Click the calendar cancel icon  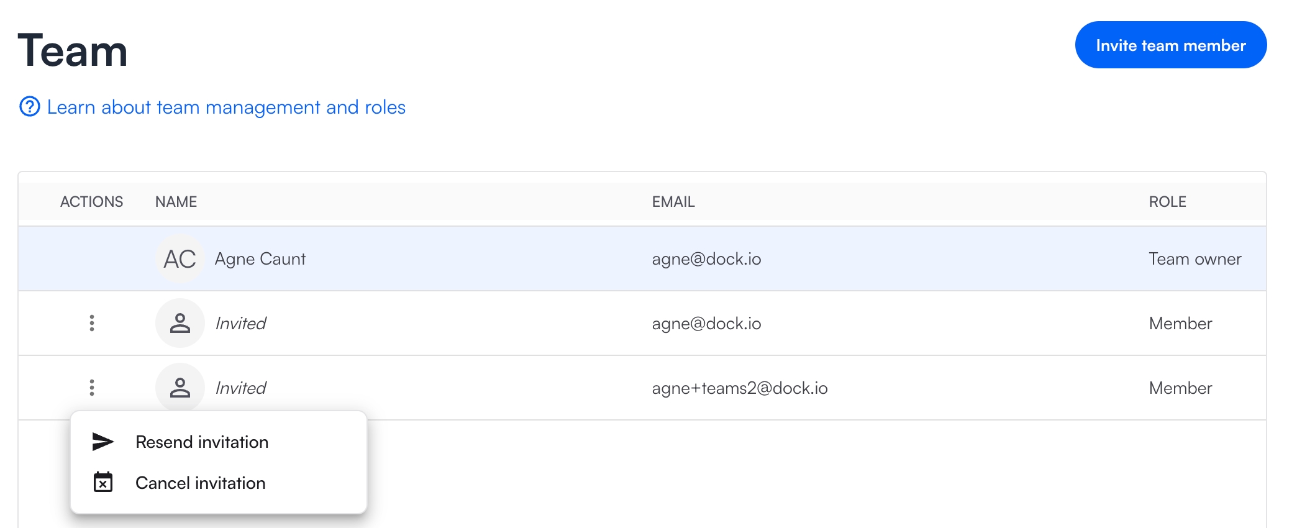(103, 482)
